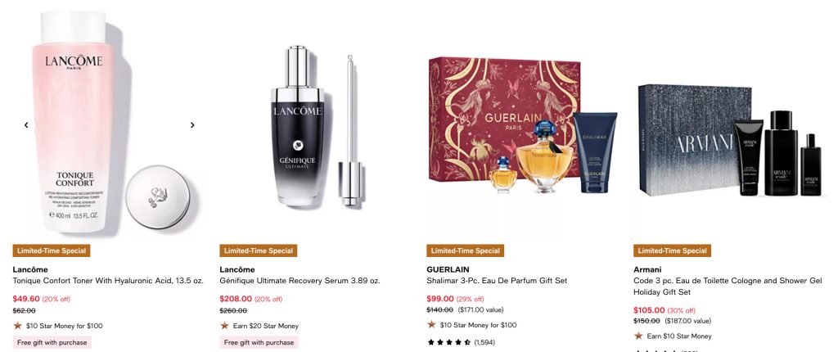838x352 pixels.
Task: Click the star icon beside Earn $20 Star Money
Action: point(224,326)
